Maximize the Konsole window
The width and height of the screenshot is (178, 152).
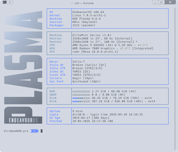click(161, 2)
